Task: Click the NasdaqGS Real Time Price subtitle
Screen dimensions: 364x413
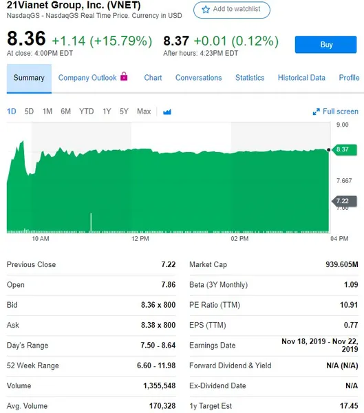Action: click(94, 16)
